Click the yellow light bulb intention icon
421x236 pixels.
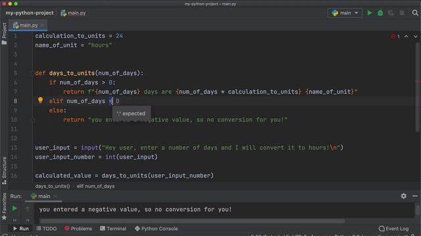(40, 100)
